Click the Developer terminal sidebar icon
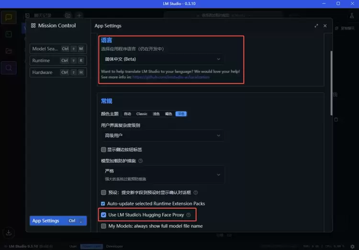 [x=9, y=34]
